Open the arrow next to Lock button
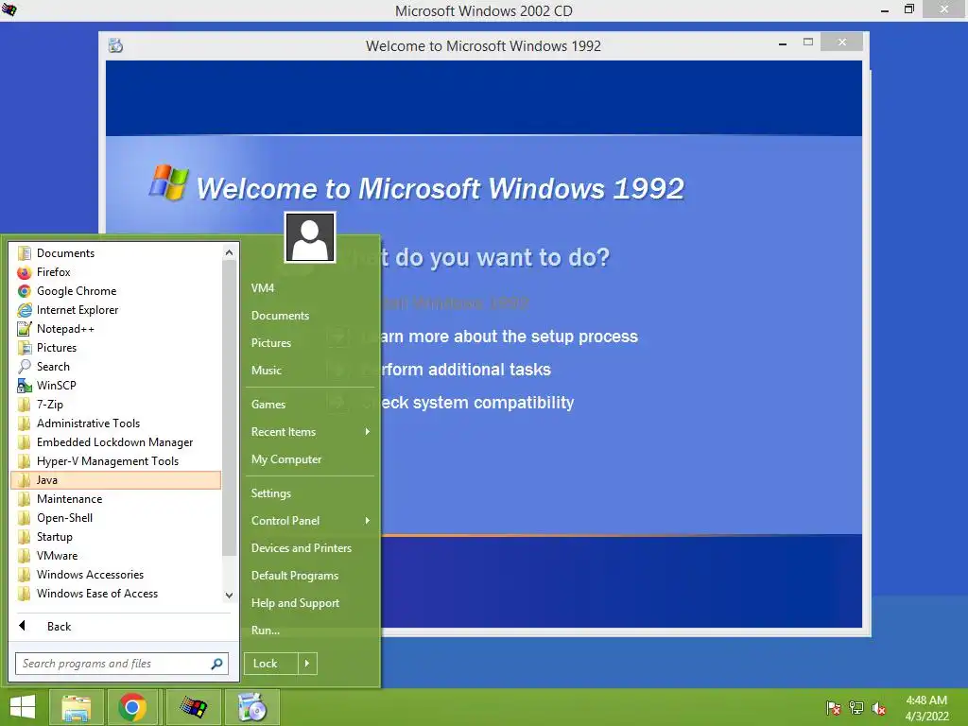Viewport: 968px width, 726px height. tap(307, 664)
